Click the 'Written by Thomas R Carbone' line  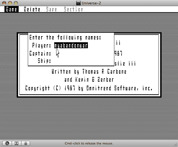click(89, 72)
